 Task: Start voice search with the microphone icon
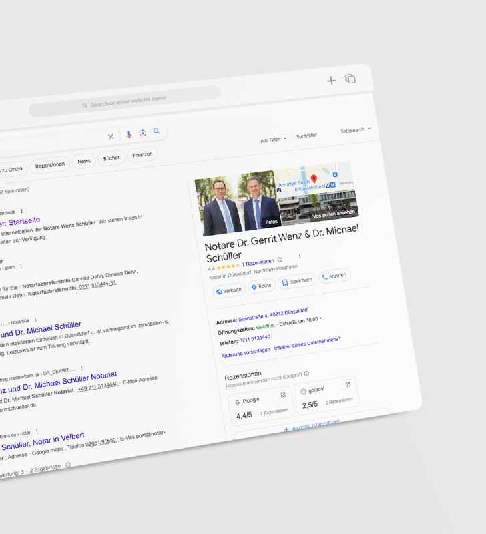(x=128, y=134)
